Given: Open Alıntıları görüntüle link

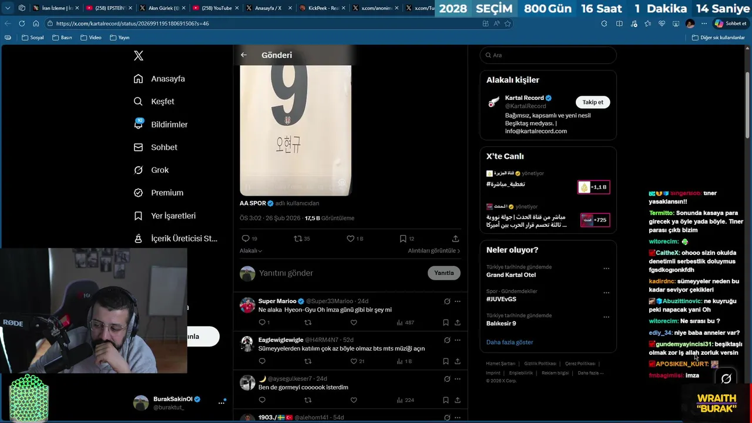Looking at the screenshot, I should (x=434, y=251).
